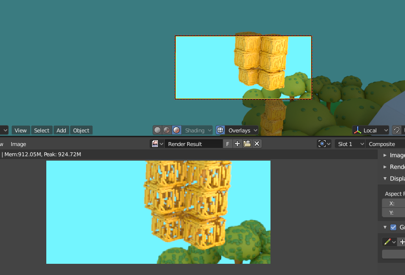The height and width of the screenshot is (275, 405).
Task: Add new grease pencil with plus button
Action: click(x=402, y=242)
